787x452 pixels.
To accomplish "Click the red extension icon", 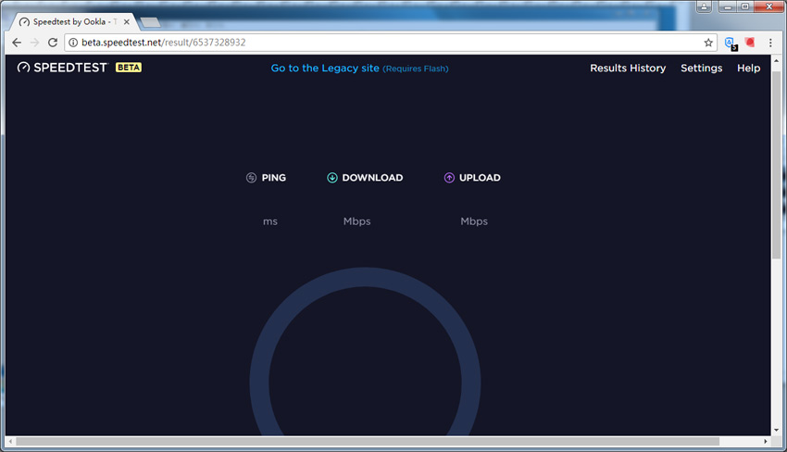I will [x=751, y=43].
